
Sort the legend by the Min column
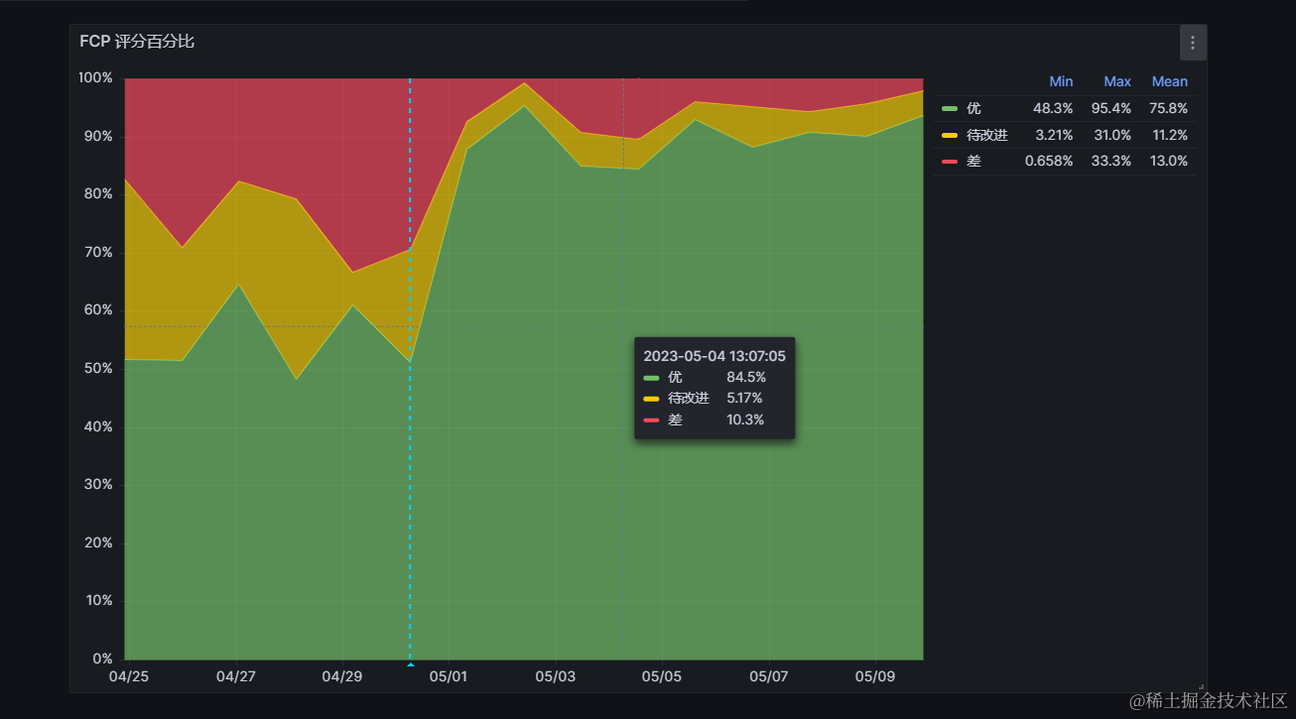click(1061, 81)
